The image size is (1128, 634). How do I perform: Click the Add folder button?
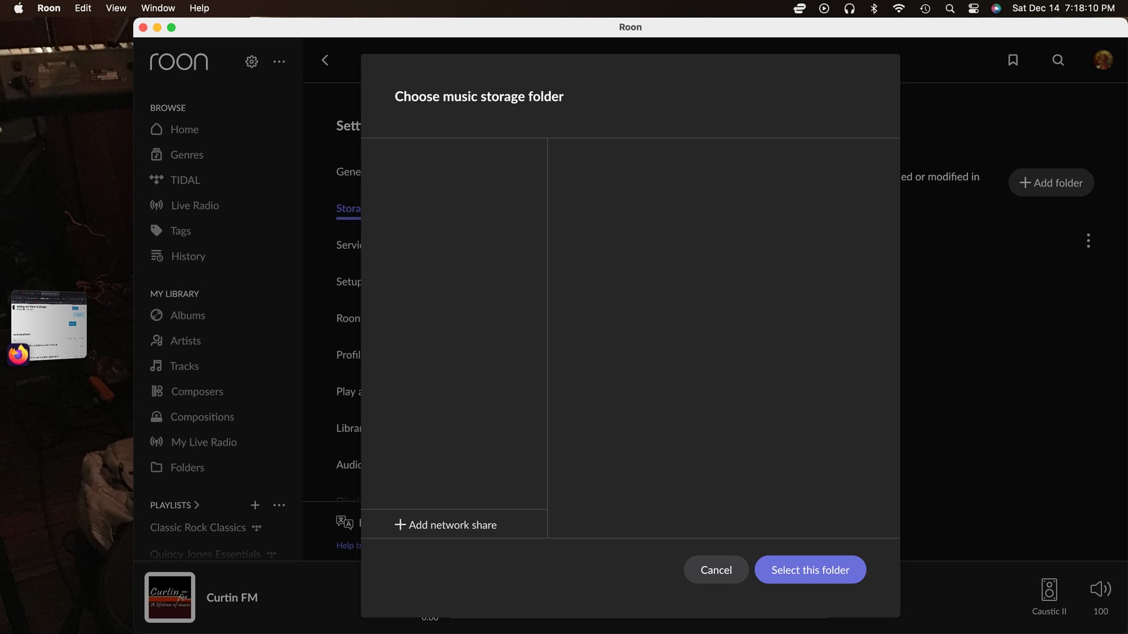1051,183
